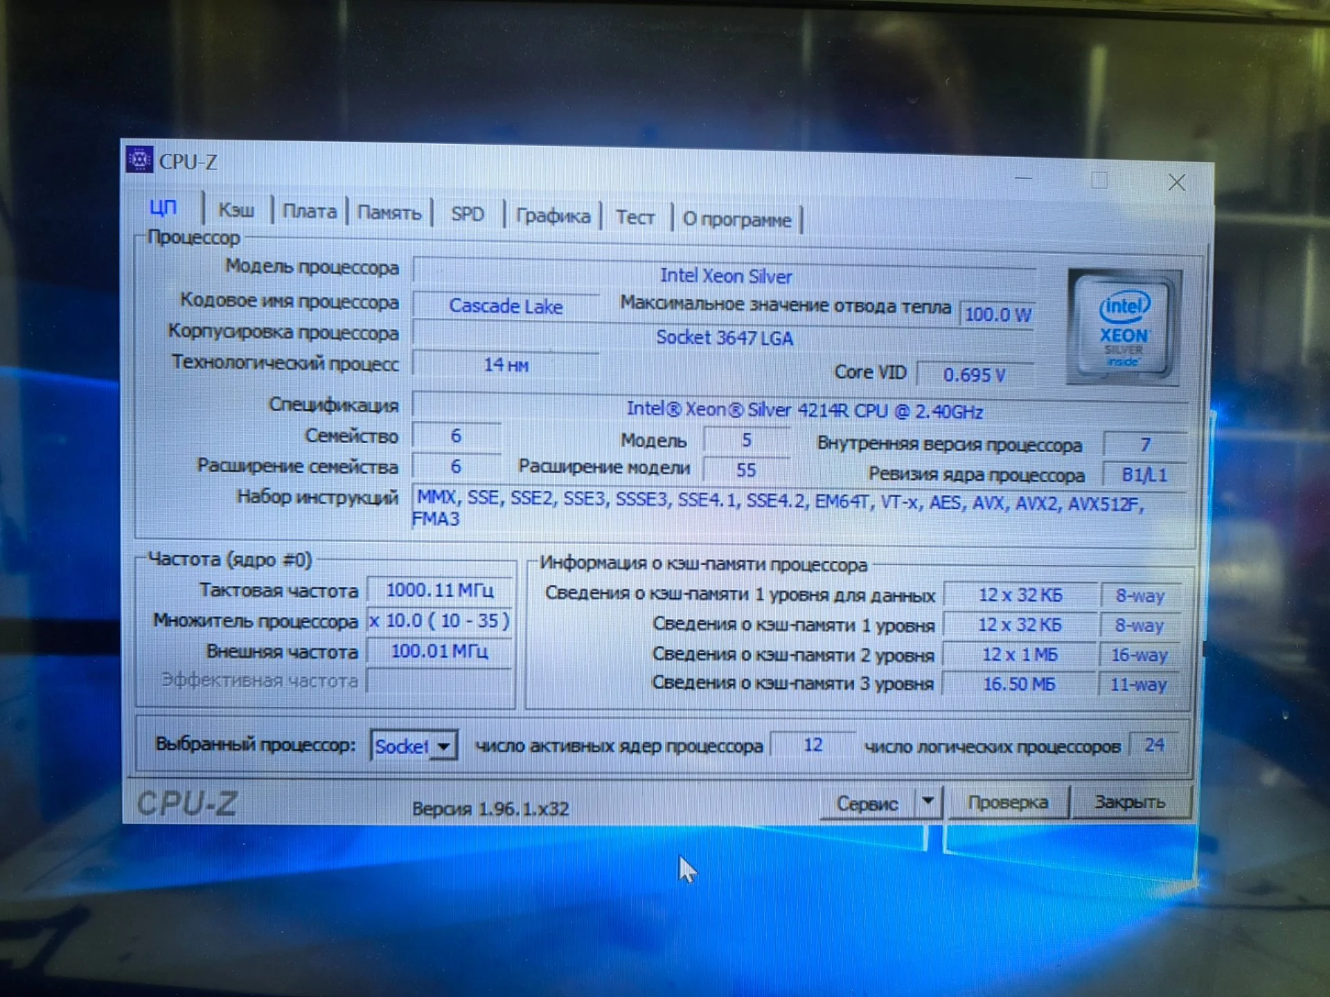Select the ЦП tab
This screenshot has height=997, width=1330.
[x=163, y=207]
